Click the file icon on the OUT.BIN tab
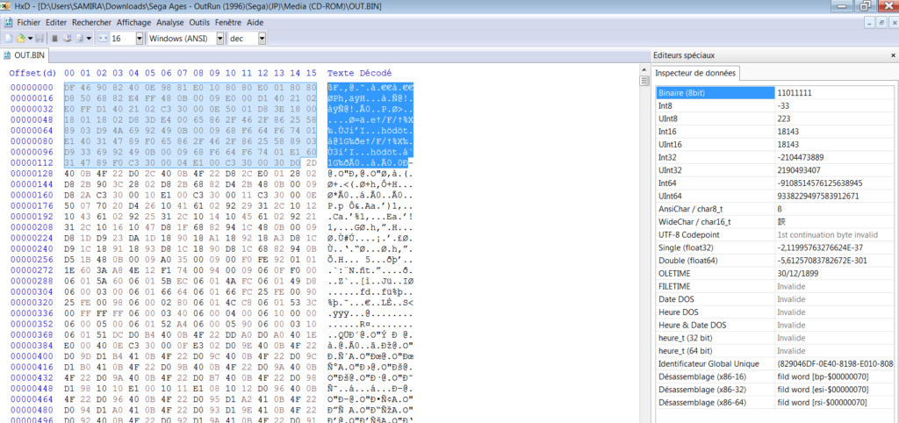This screenshot has width=899, height=423. [x=7, y=55]
